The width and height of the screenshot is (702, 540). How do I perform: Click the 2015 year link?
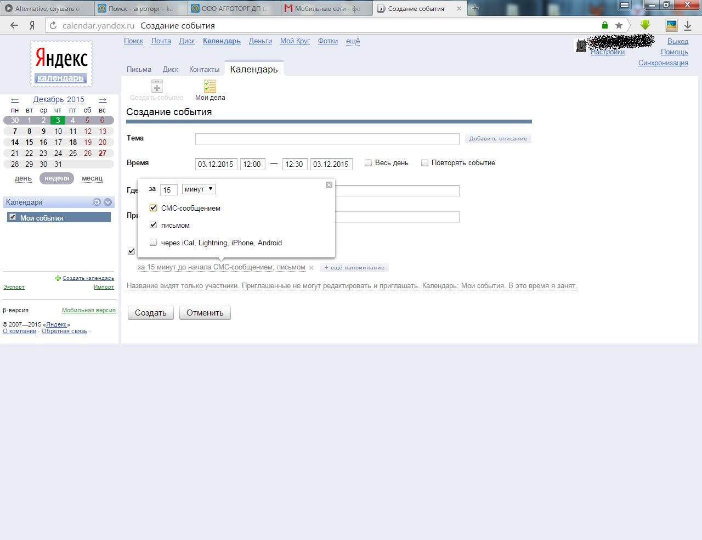point(76,100)
